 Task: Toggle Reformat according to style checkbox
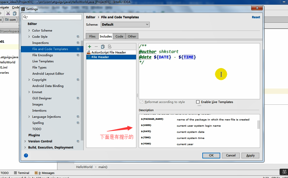tap(141, 102)
